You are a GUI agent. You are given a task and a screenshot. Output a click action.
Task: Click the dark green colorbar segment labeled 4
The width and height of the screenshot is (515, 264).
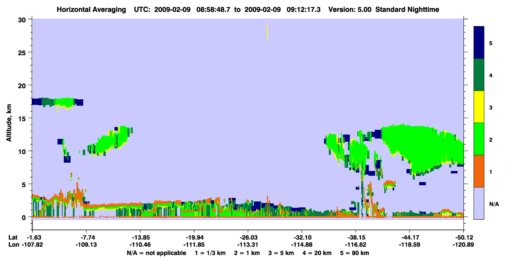click(x=479, y=75)
